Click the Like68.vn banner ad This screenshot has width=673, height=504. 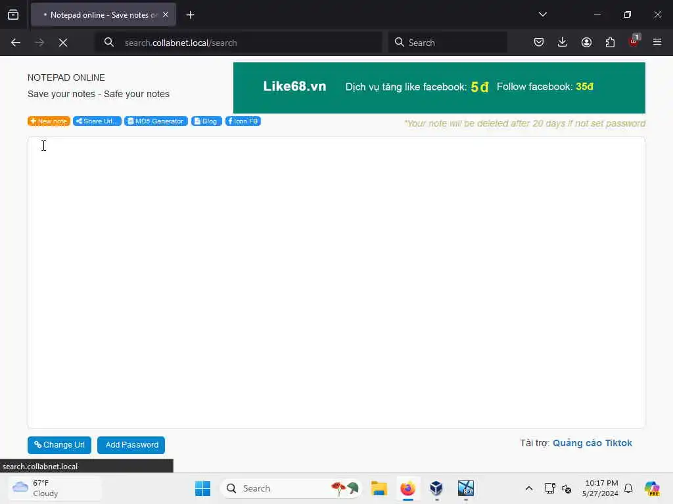(439, 88)
